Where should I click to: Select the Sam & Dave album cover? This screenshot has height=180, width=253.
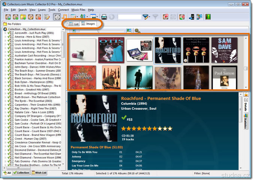click(225, 50)
